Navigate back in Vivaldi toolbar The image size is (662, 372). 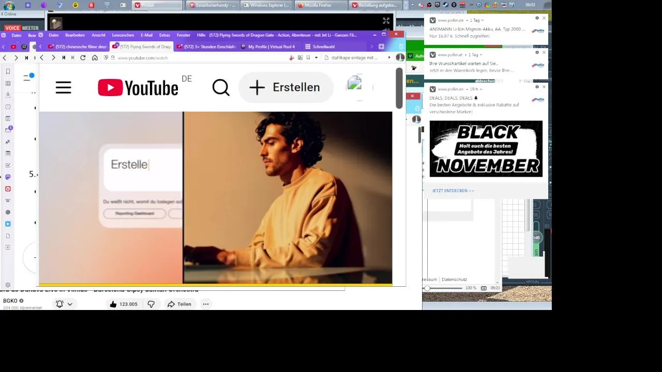[41, 58]
